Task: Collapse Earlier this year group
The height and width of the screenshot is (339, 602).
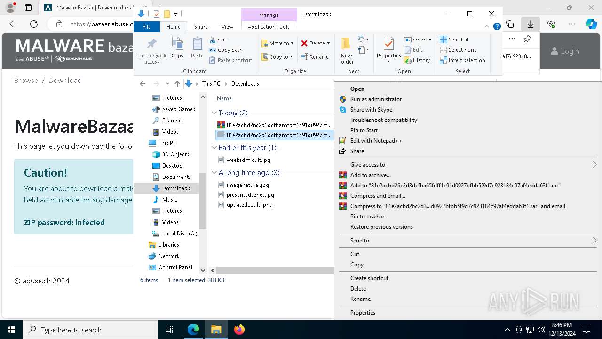Action: tap(214, 148)
